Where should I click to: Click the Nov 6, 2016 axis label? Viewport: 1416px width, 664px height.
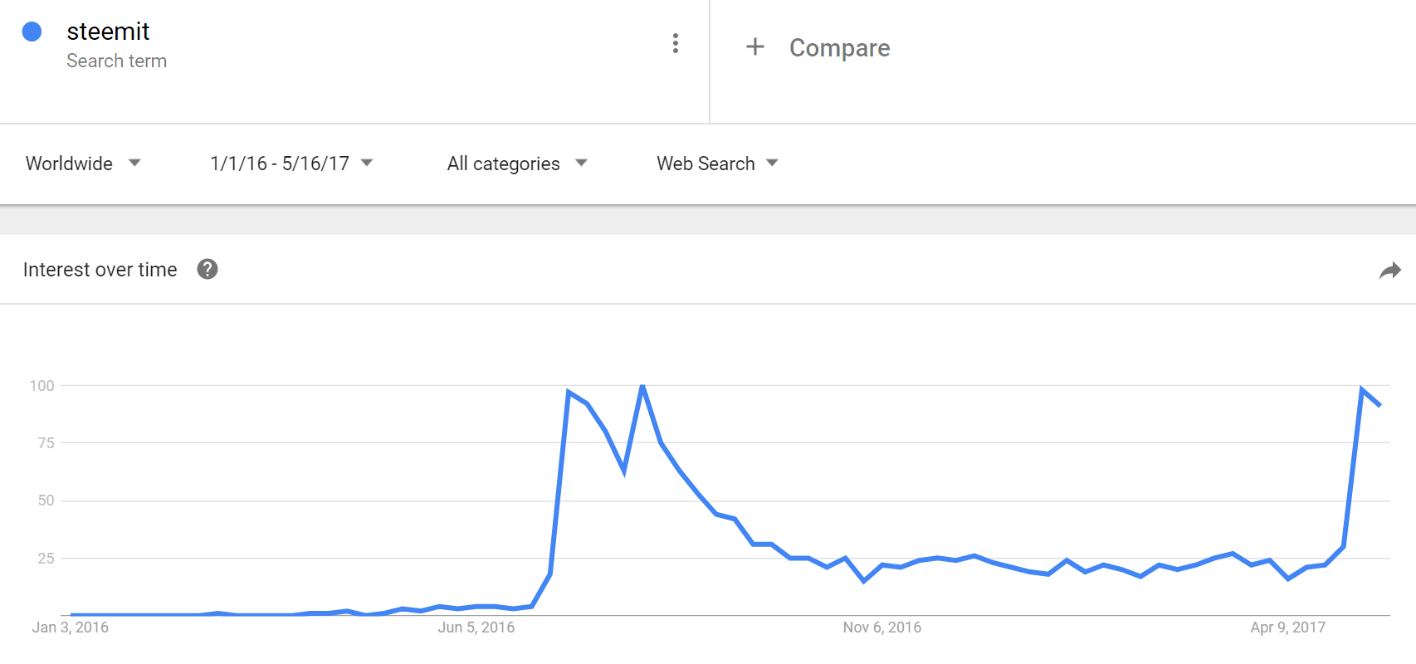(881, 627)
